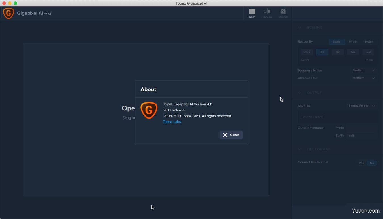Click the macOS red close window button

(4, 3)
